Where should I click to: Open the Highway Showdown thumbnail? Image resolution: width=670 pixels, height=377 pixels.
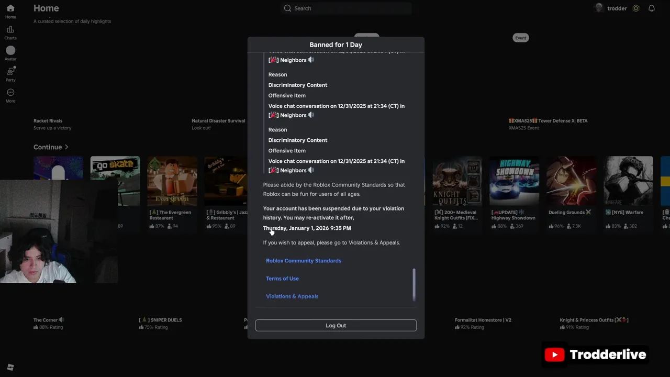coord(514,181)
